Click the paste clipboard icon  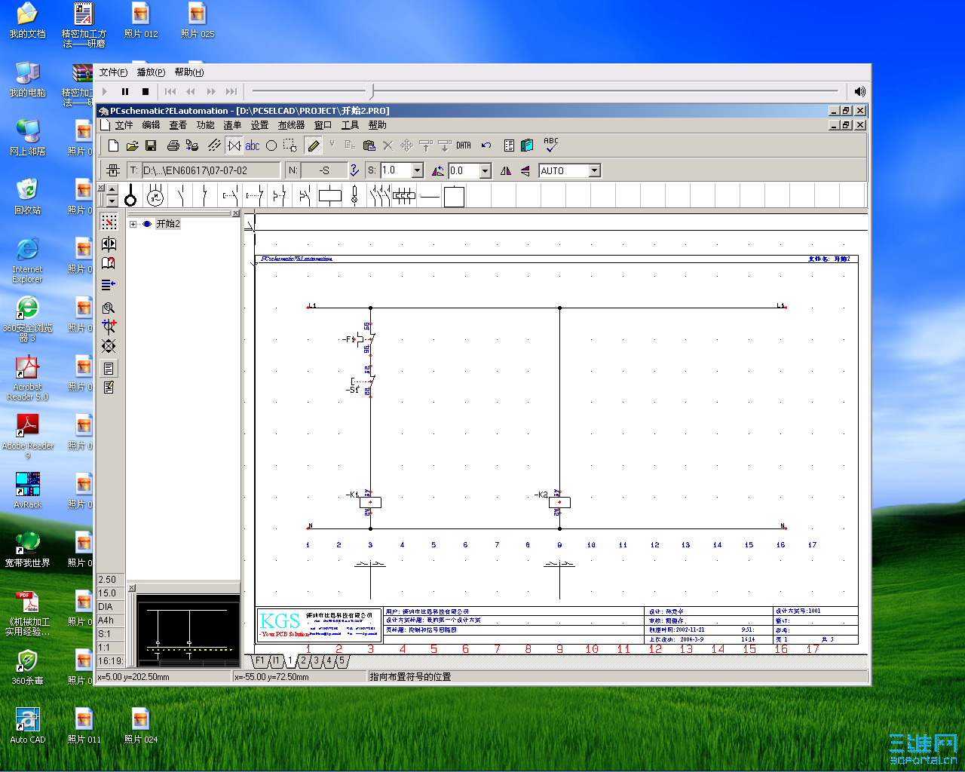369,146
